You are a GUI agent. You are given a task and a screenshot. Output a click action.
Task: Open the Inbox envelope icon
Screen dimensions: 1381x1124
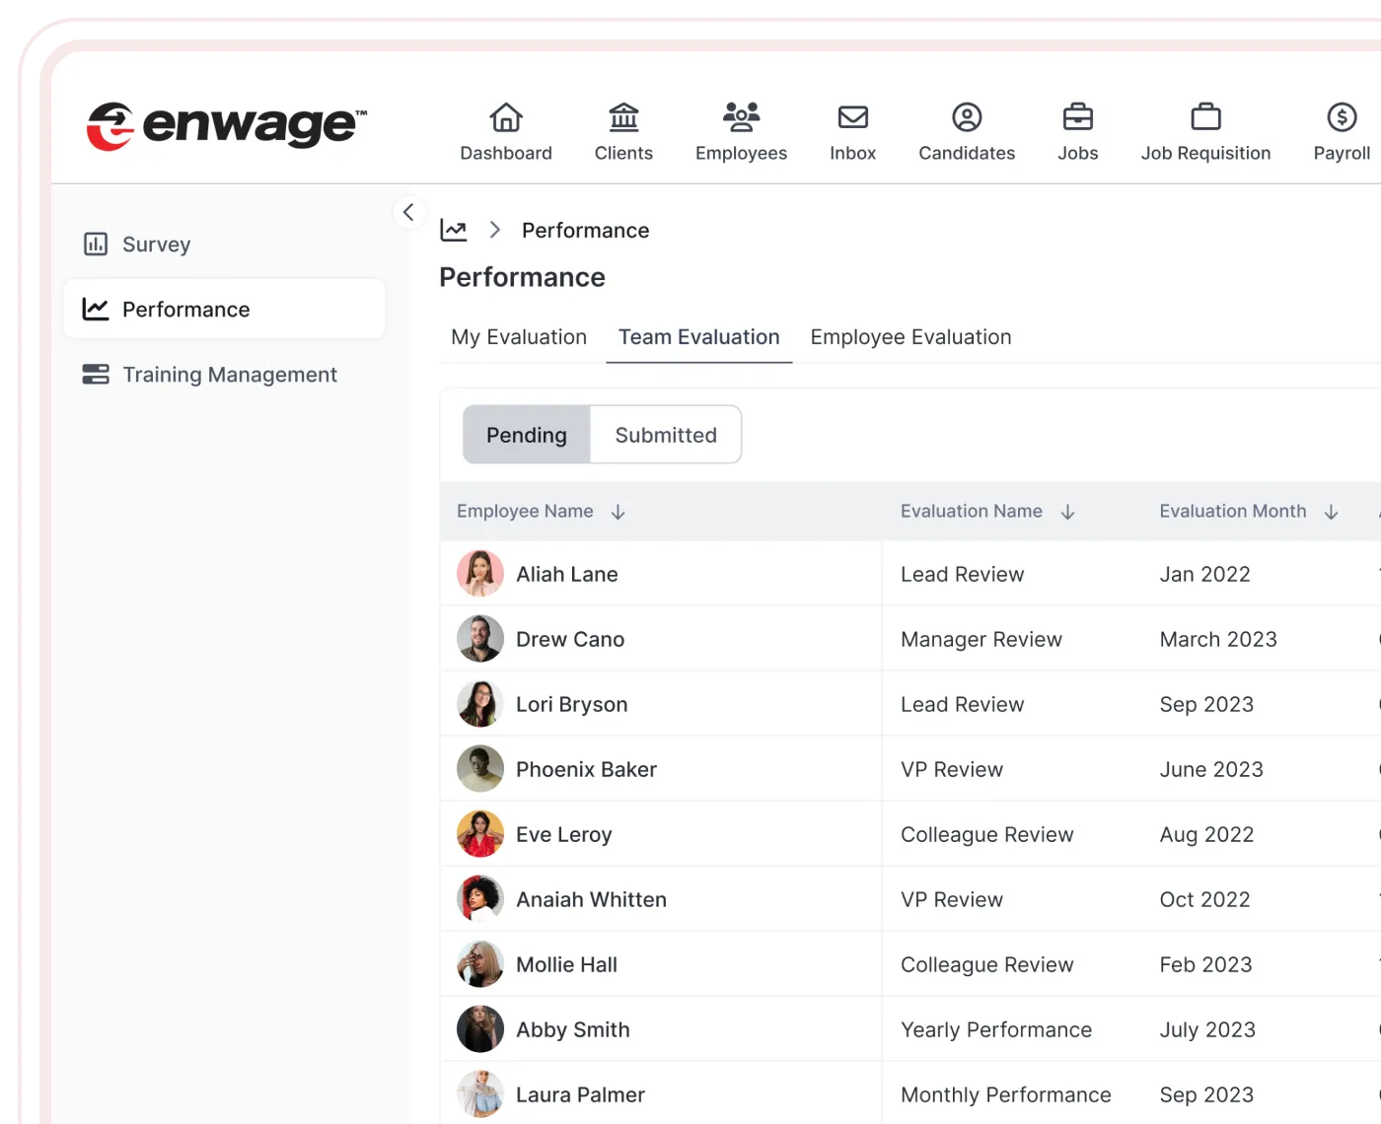click(852, 117)
